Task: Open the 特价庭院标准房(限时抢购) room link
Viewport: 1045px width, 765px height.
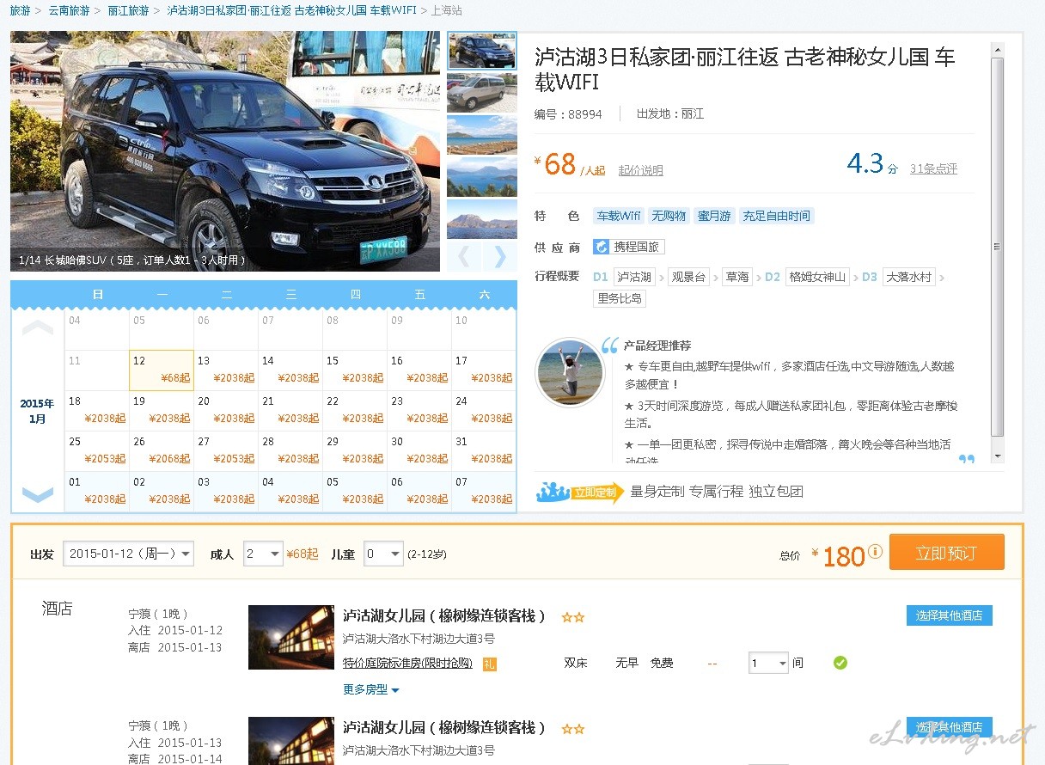Action: 407,663
